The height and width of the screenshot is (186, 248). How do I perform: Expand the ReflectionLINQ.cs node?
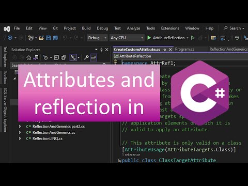click(20, 138)
